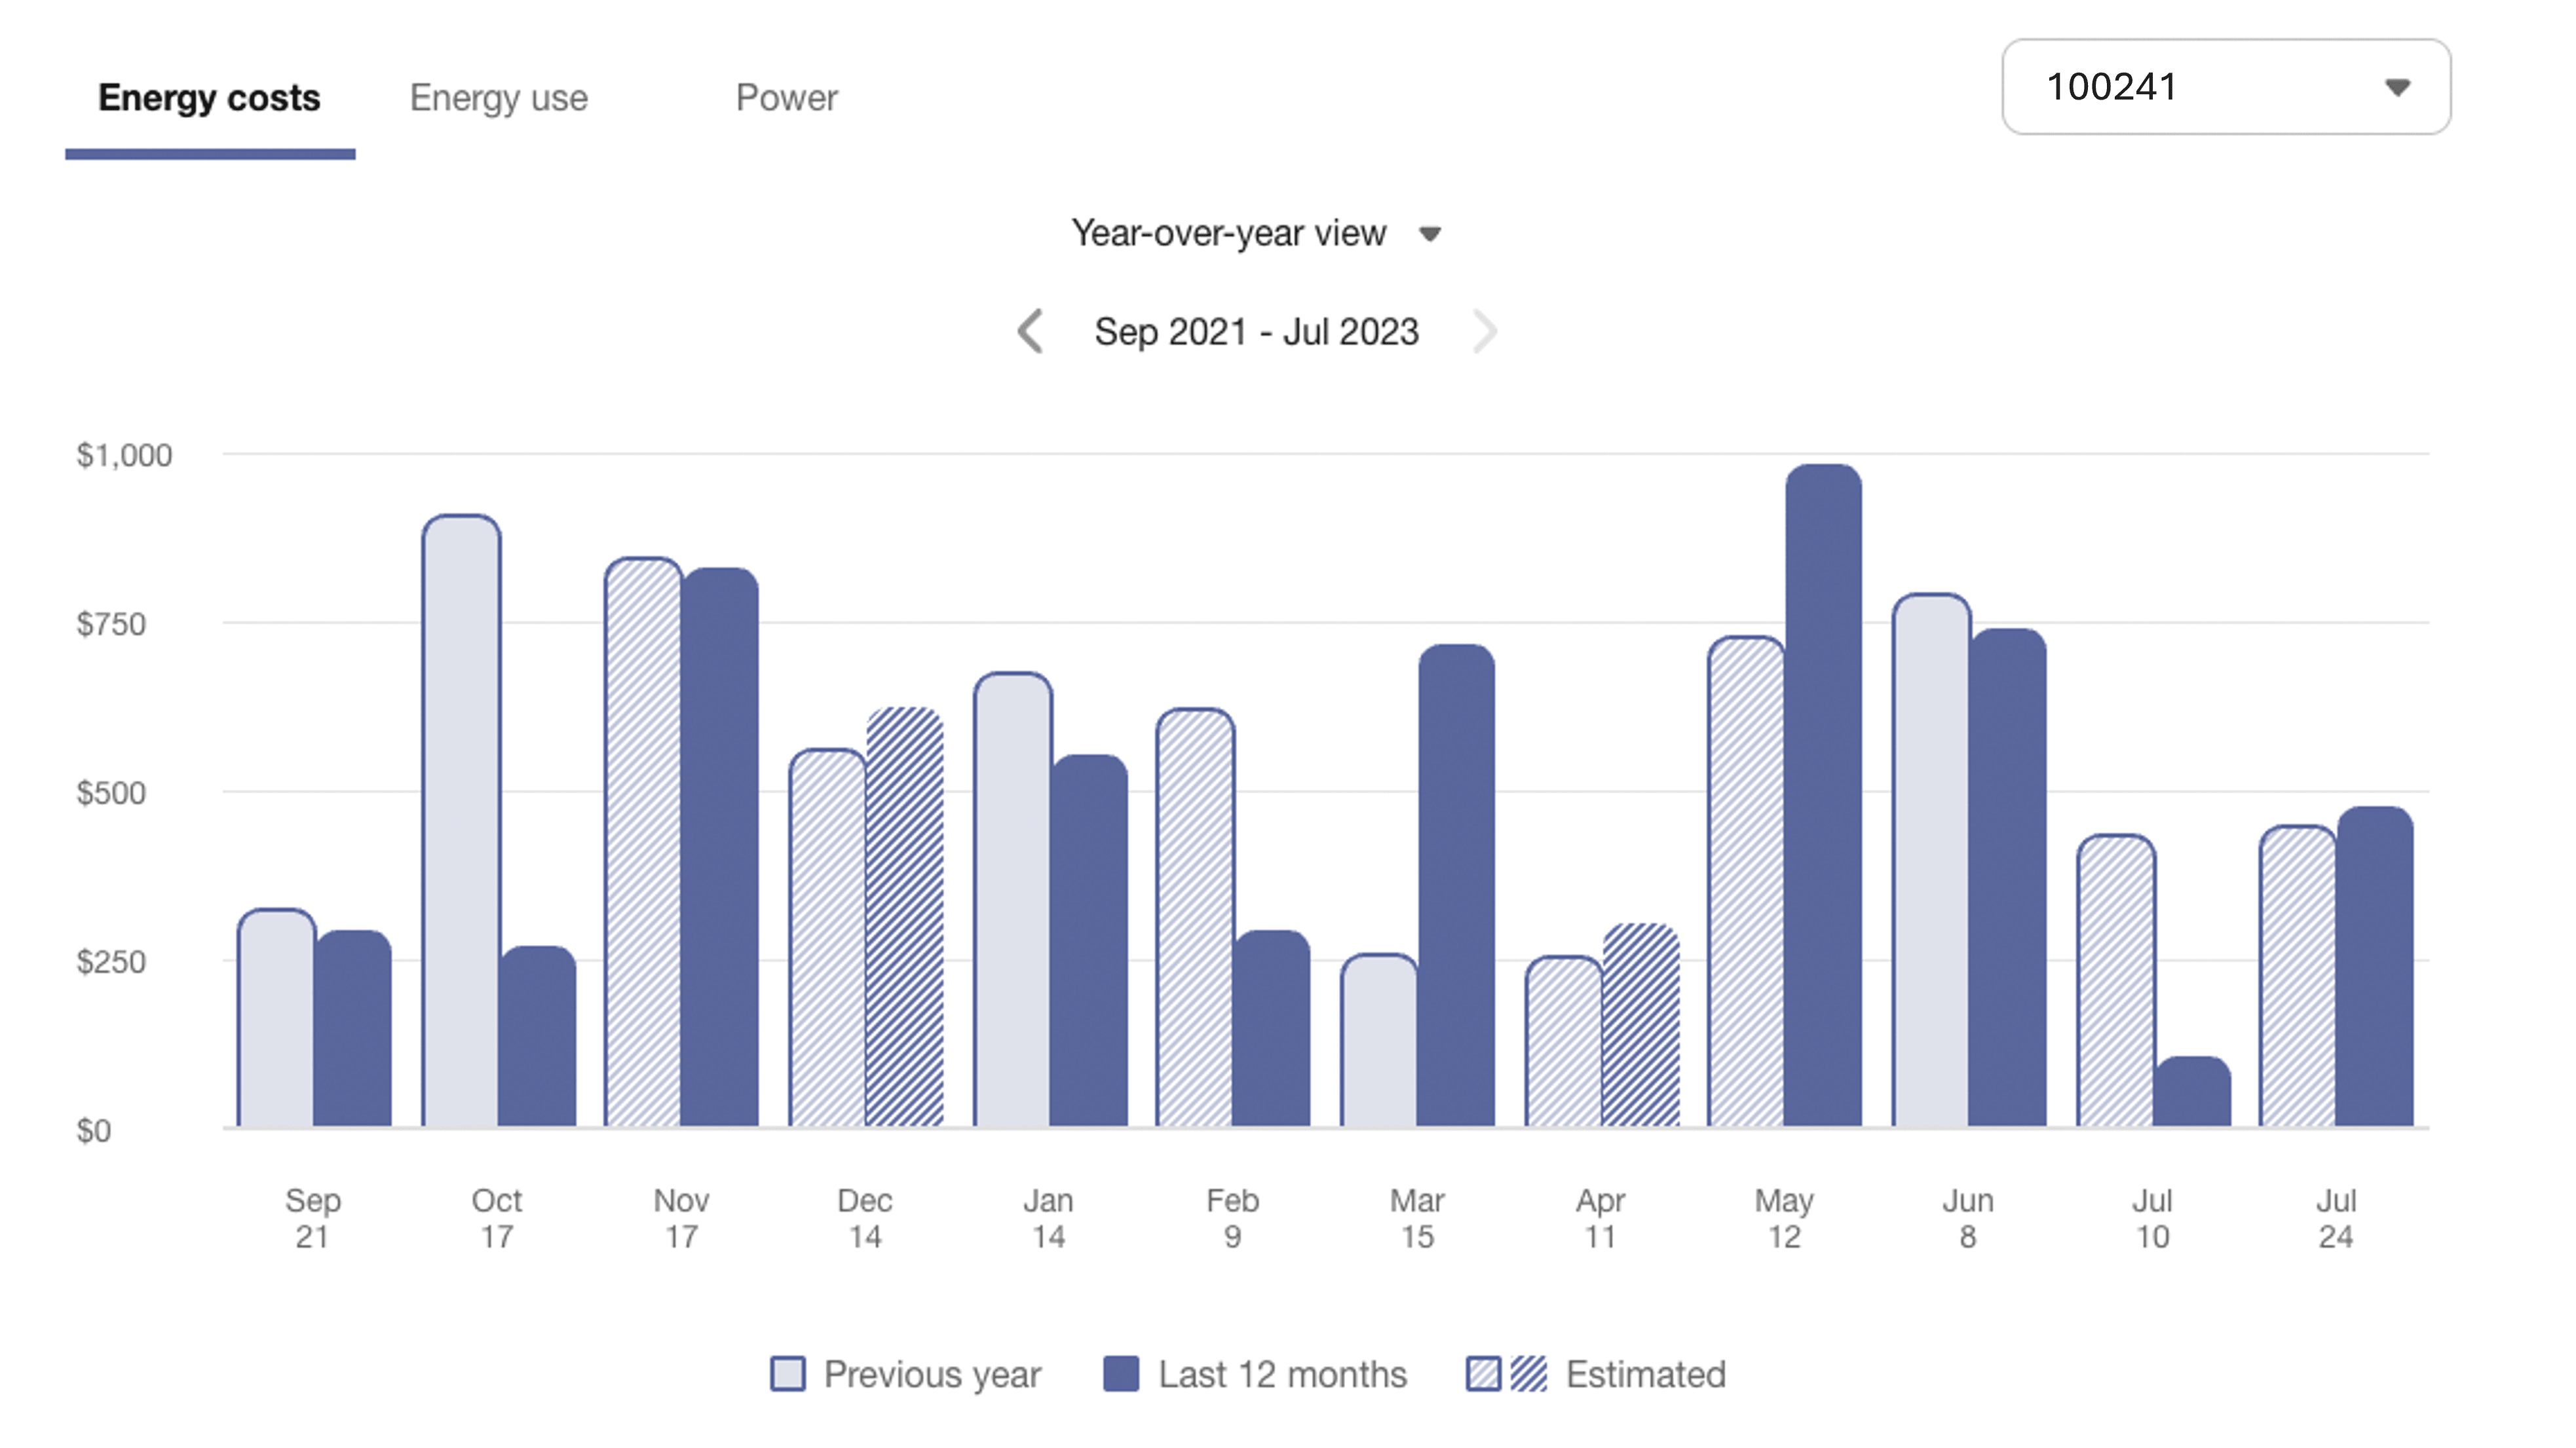Click the caret beside Year-over-year view

click(x=1430, y=234)
